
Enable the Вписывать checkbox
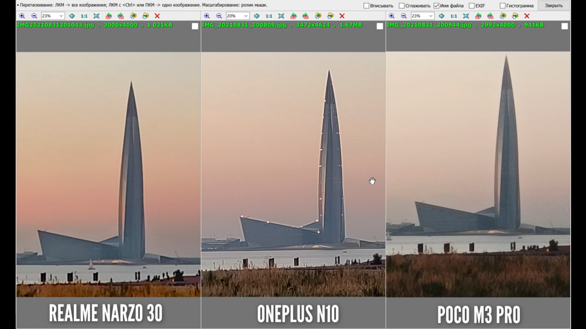tap(366, 6)
